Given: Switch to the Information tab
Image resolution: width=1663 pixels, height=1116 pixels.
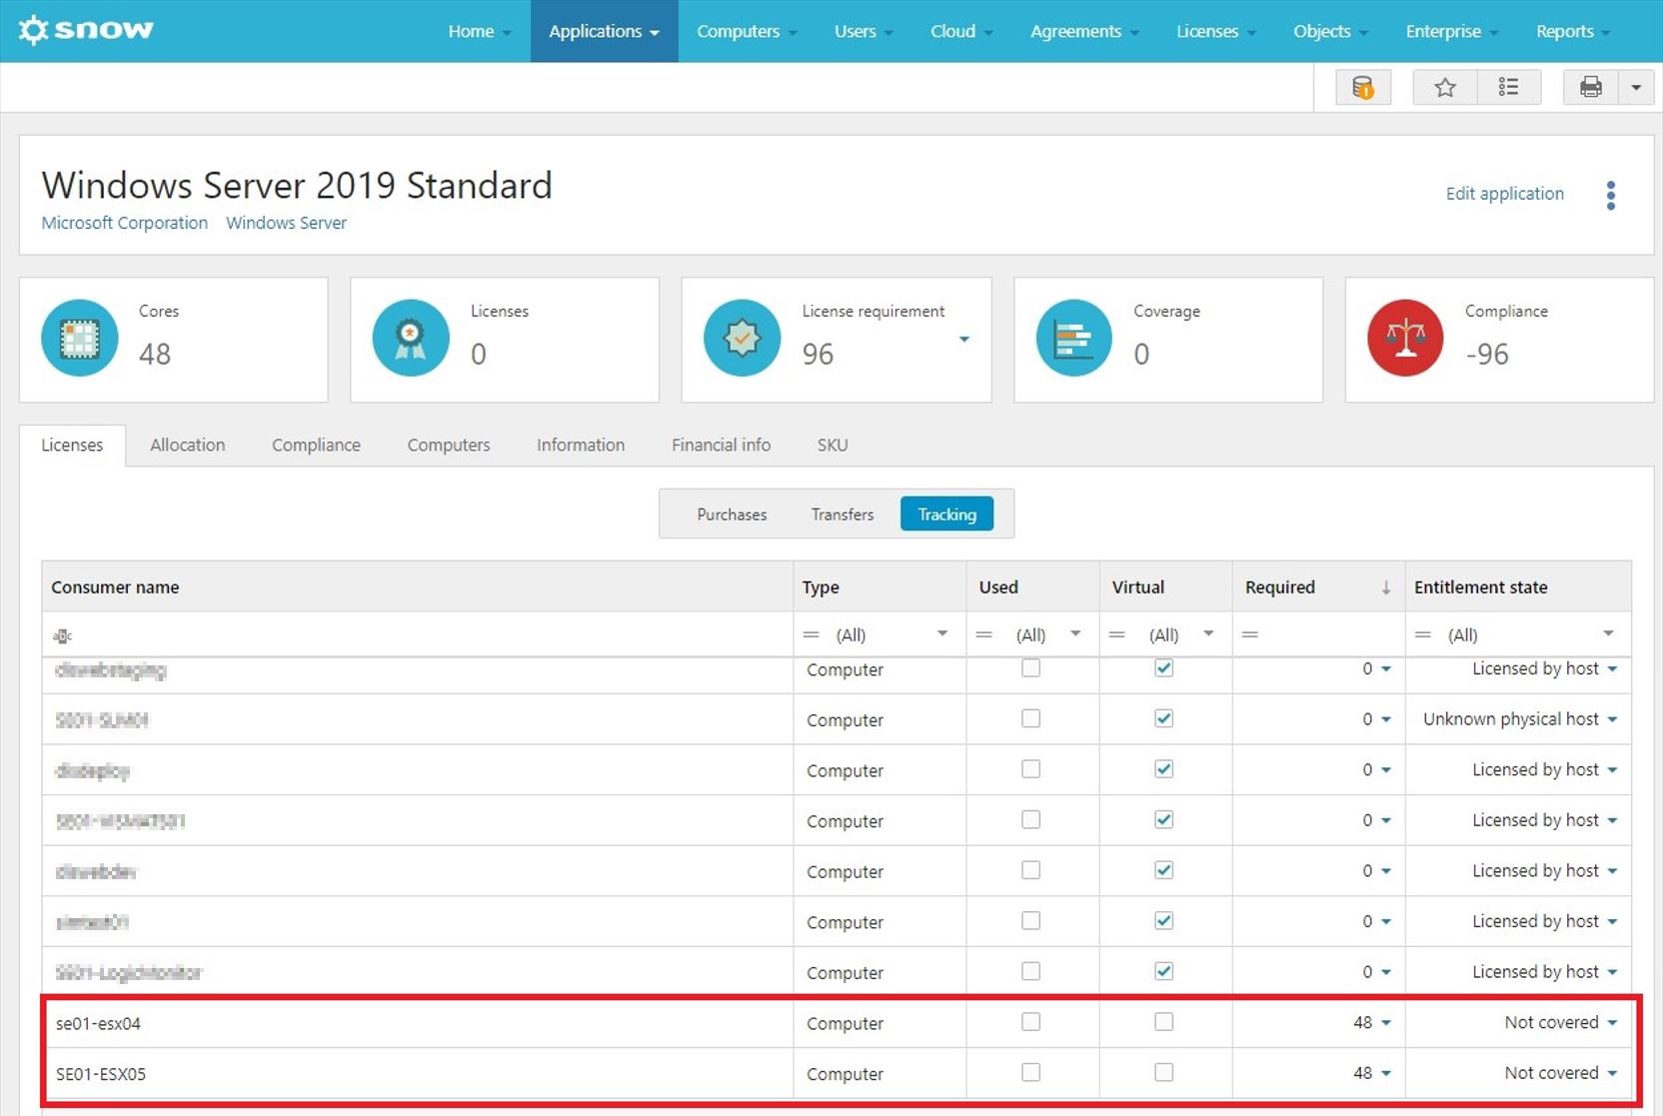Looking at the screenshot, I should 581,445.
